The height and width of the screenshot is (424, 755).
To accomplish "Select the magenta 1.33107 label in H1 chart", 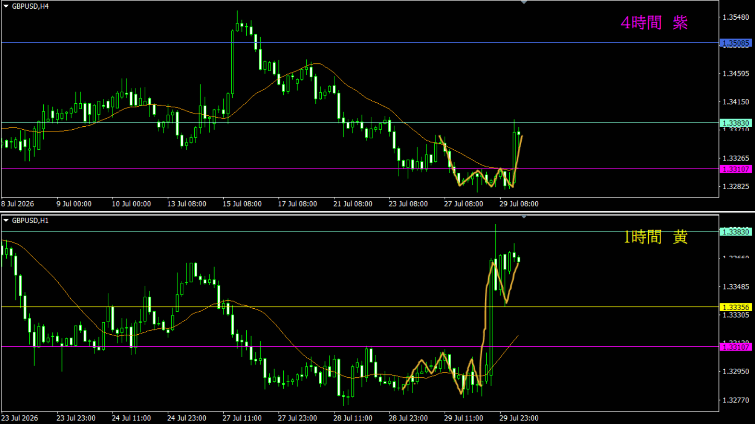I will tap(736, 347).
